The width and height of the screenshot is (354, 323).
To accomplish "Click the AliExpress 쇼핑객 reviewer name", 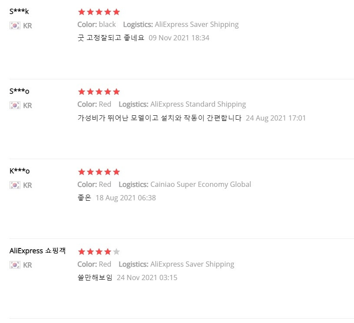I will tap(37, 251).
